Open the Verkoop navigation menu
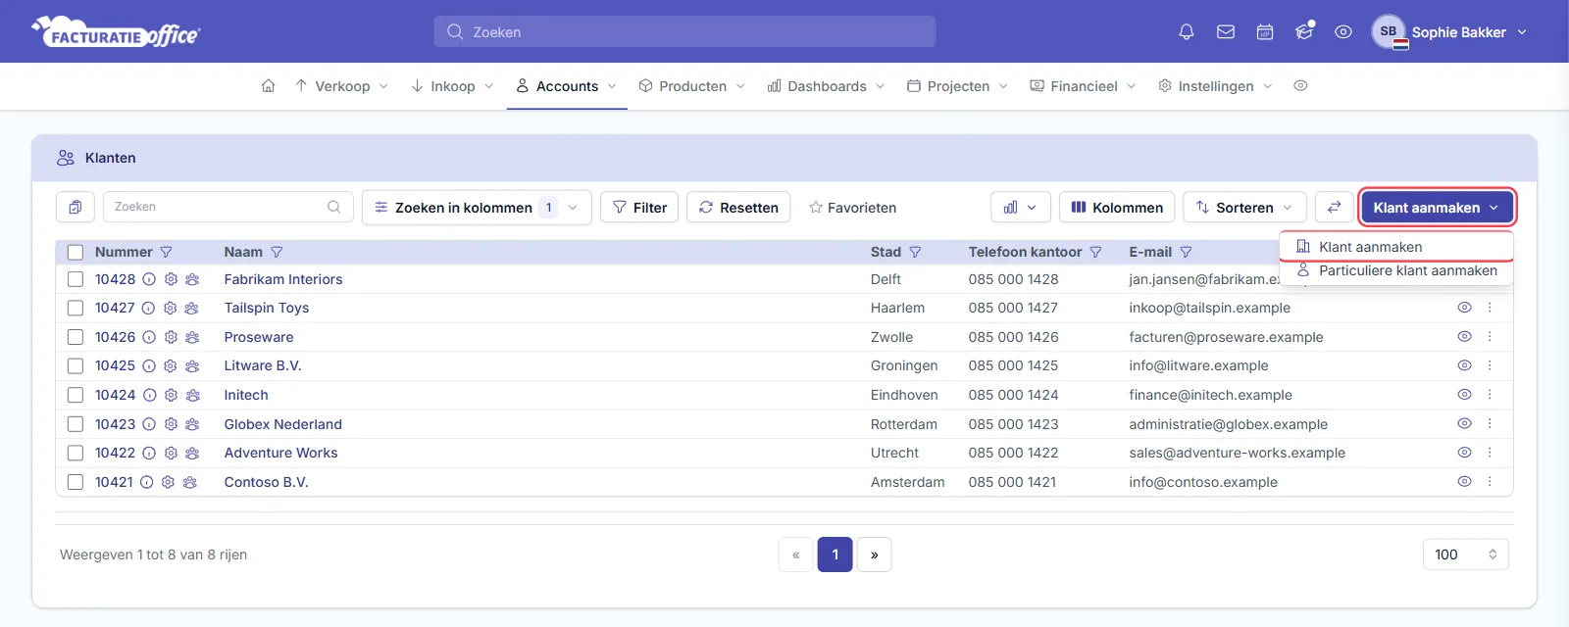The height and width of the screenshot is (627, 1569). tap(341, 86)
